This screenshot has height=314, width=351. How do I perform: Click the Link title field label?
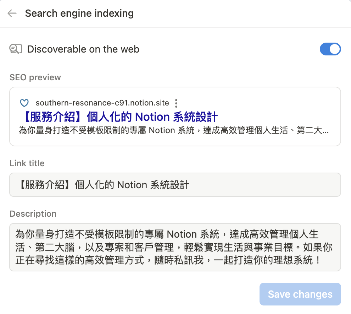(27, 163)
